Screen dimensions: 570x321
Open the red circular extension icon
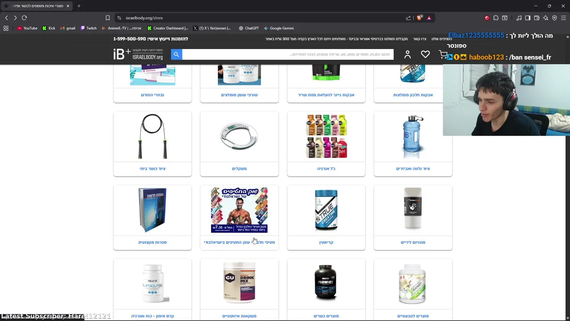click(487, 18)
